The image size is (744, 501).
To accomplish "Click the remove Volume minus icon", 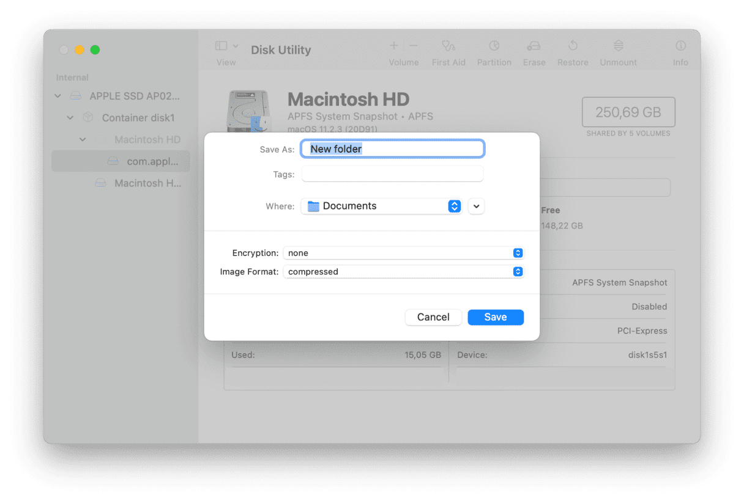I will [x=414, y=46].
